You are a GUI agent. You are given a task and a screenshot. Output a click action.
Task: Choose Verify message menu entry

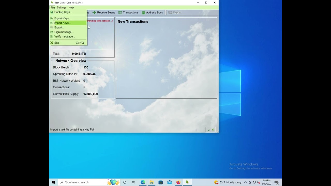(x=68, y=37)
